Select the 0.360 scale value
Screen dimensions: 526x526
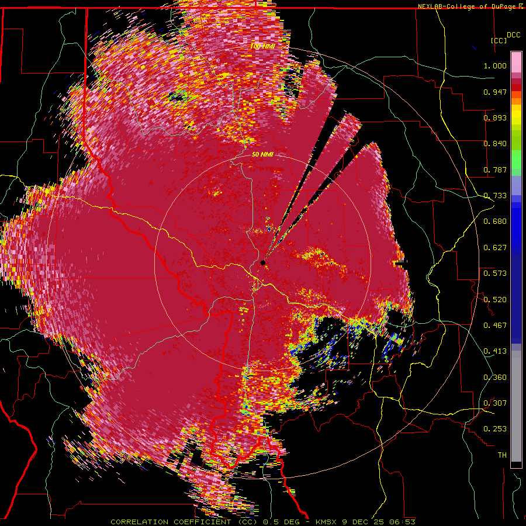pyautogui.click(x=495, y=378)
